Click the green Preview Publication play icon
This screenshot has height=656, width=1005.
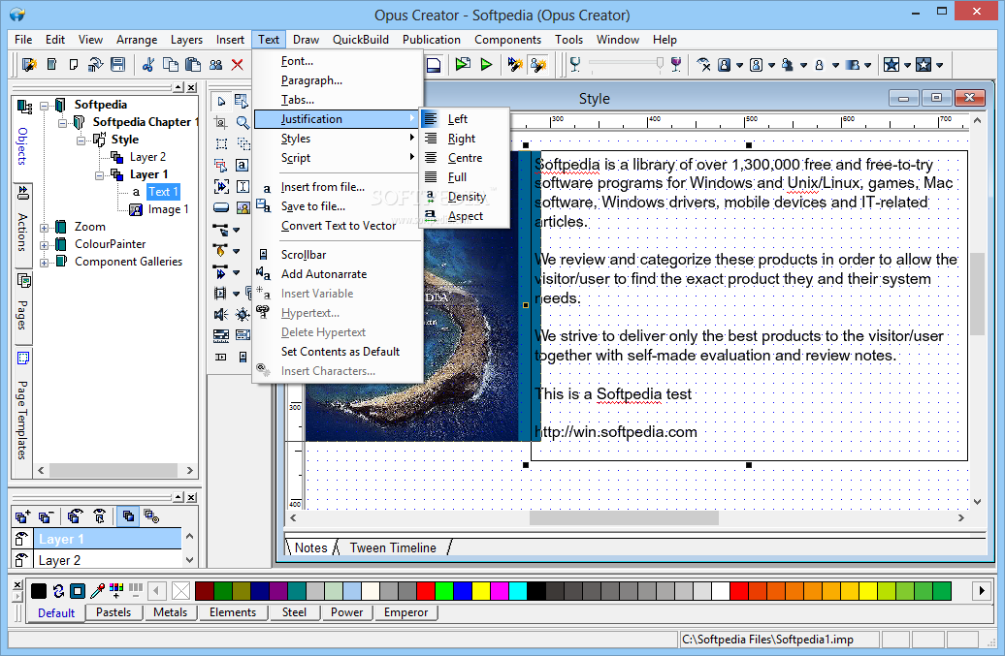pyautogui.click(x=486, y=65)
